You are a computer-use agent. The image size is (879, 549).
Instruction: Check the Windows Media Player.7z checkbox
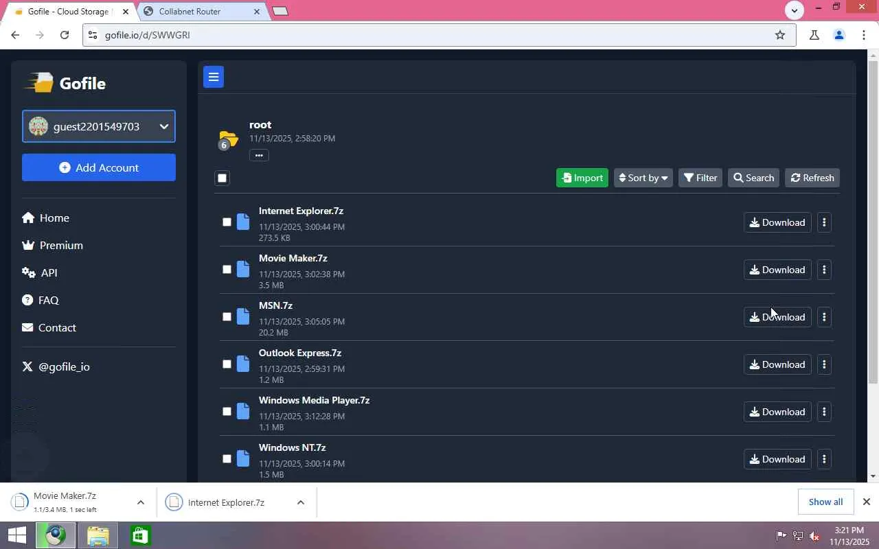(227, 411)
